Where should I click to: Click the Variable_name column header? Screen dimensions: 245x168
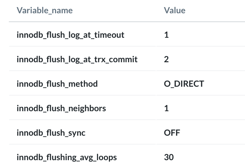pyautogui.click(x=45, y=11)
